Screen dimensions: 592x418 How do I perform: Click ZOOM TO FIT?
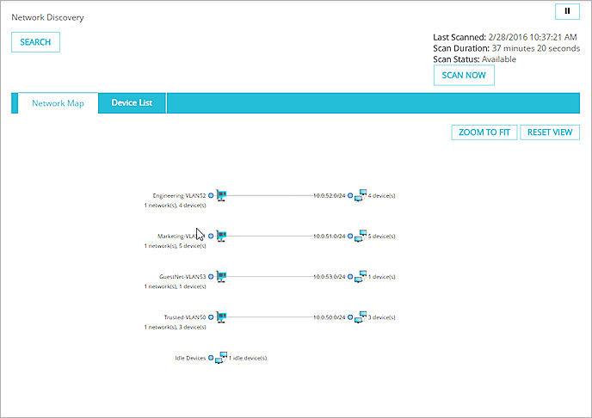pos(484,132)
